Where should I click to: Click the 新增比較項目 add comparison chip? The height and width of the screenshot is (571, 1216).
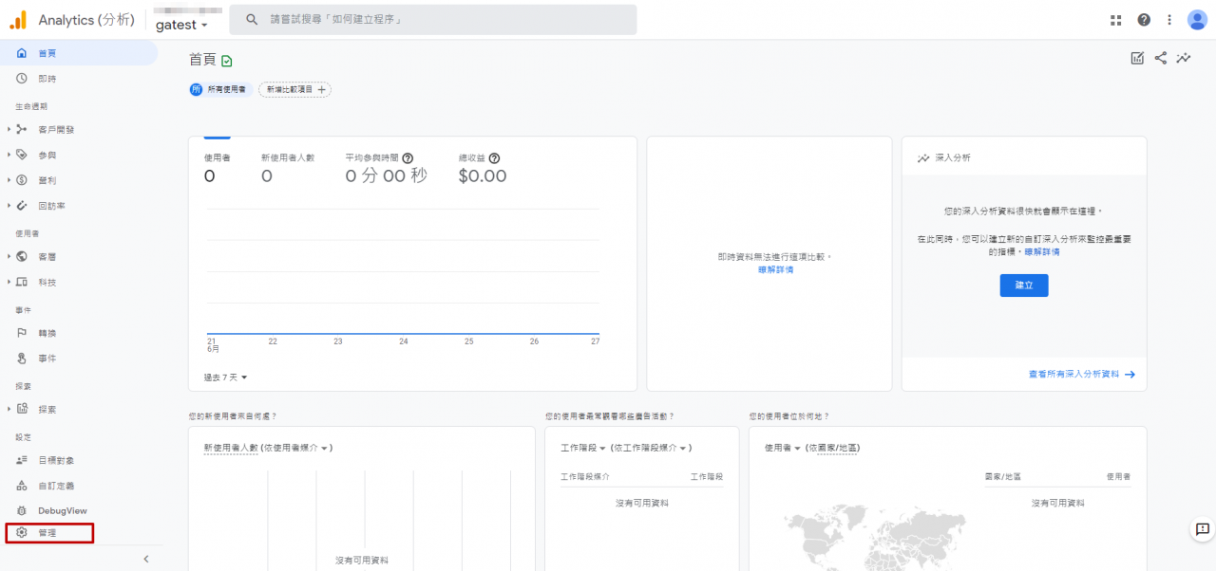pyautogui.click(x=295, y=89)
